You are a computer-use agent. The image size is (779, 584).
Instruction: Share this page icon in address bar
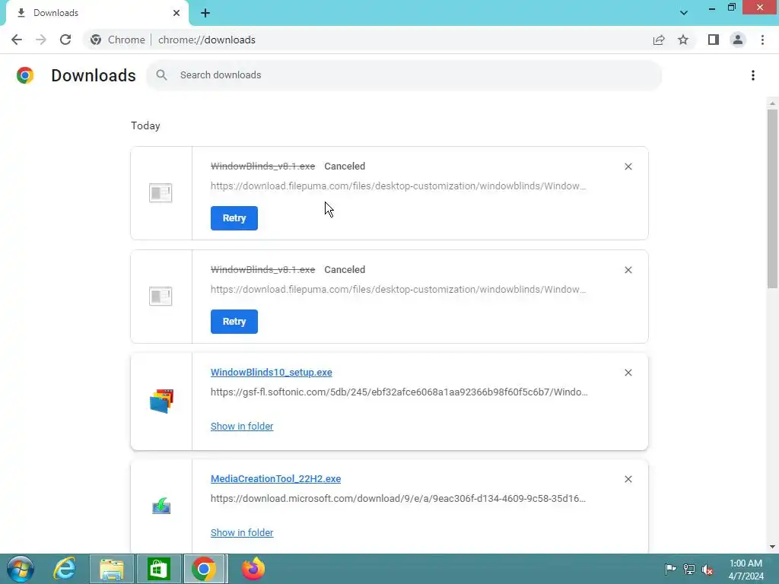coord(659,40)
